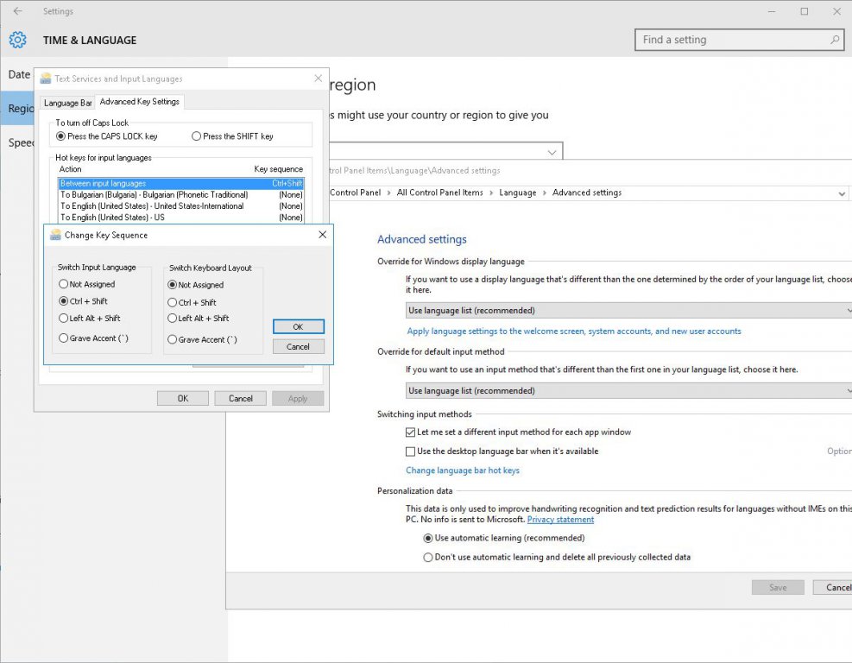Screen dimensions: 852x663
Task: Close Text Services and Input Languages window
Action: [x=318, y=79]
